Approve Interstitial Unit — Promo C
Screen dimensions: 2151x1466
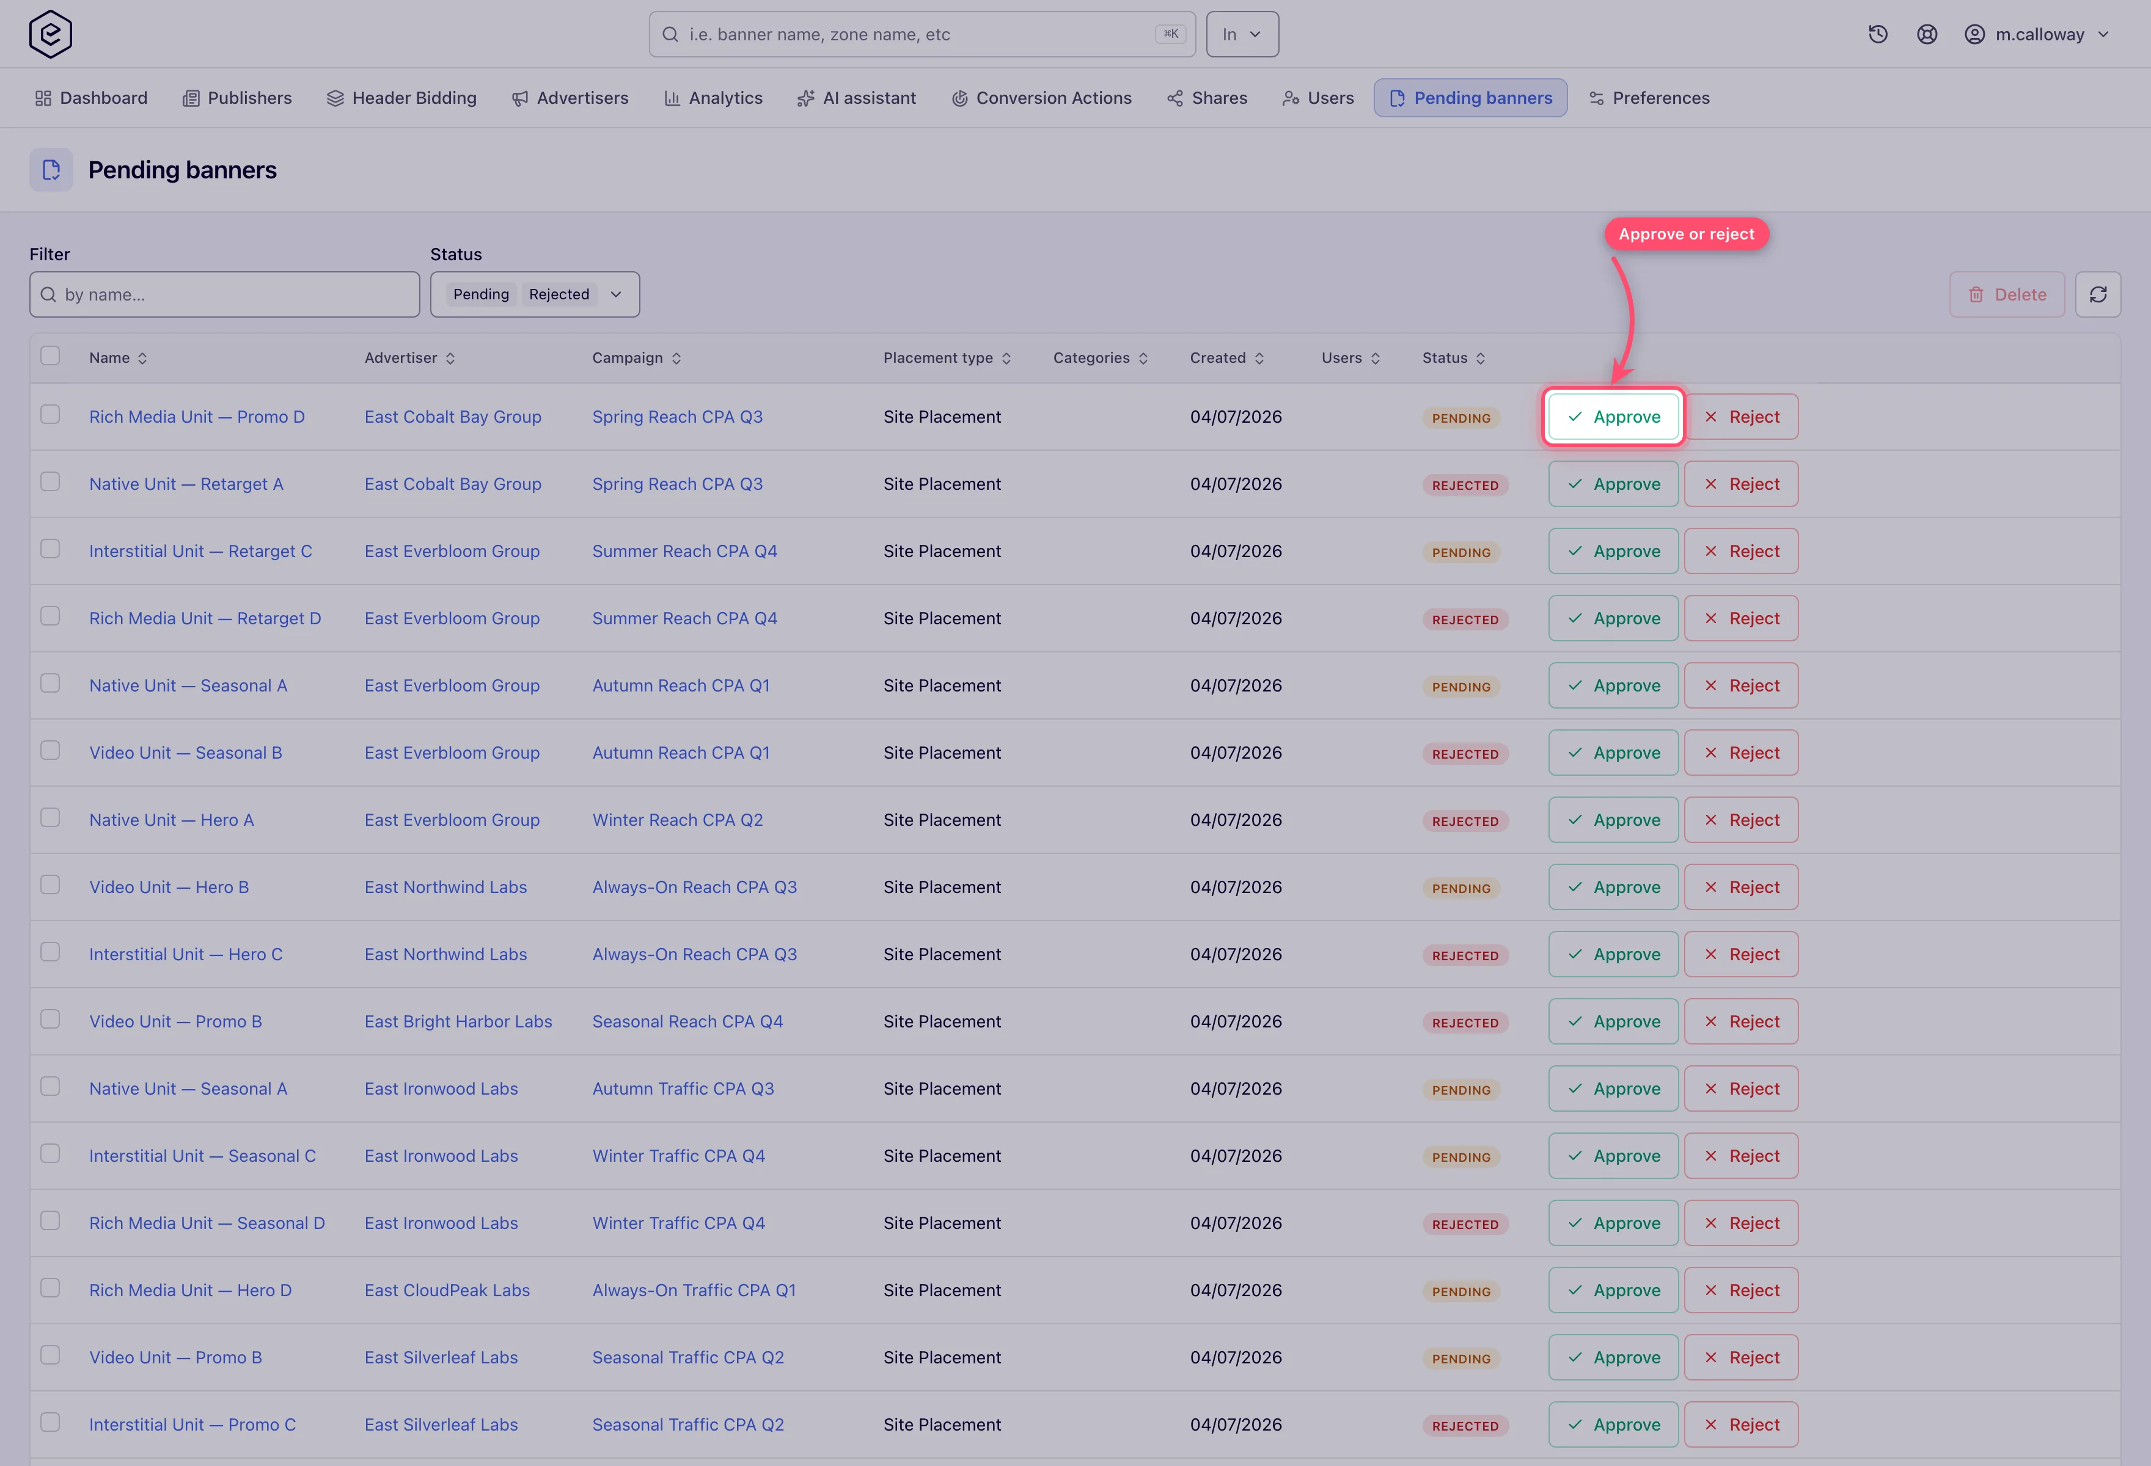(x=1613, y=1424)
